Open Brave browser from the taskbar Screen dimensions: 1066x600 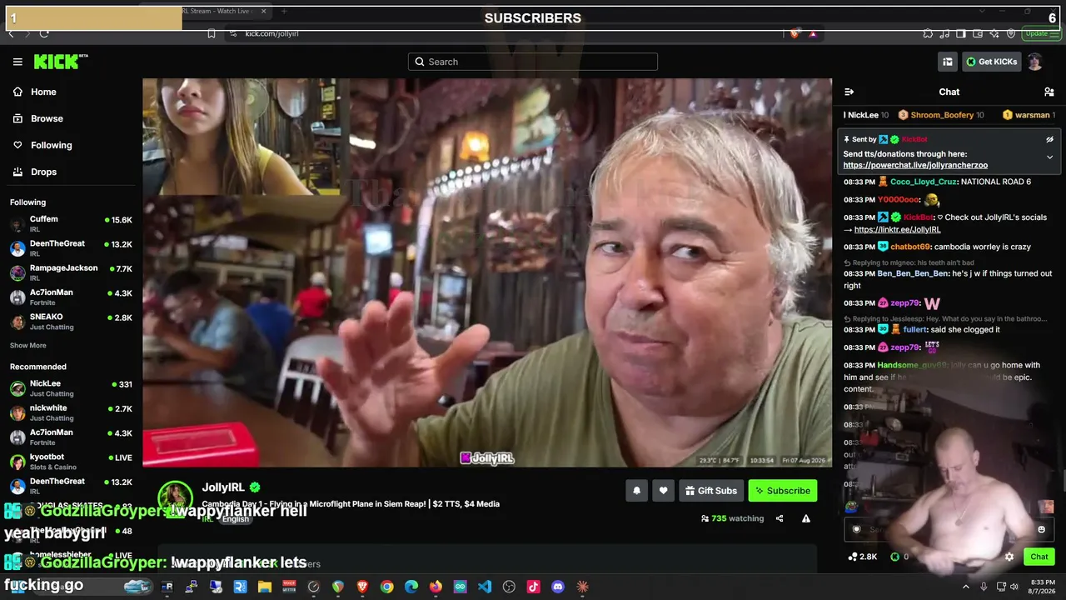click(362, 587)
